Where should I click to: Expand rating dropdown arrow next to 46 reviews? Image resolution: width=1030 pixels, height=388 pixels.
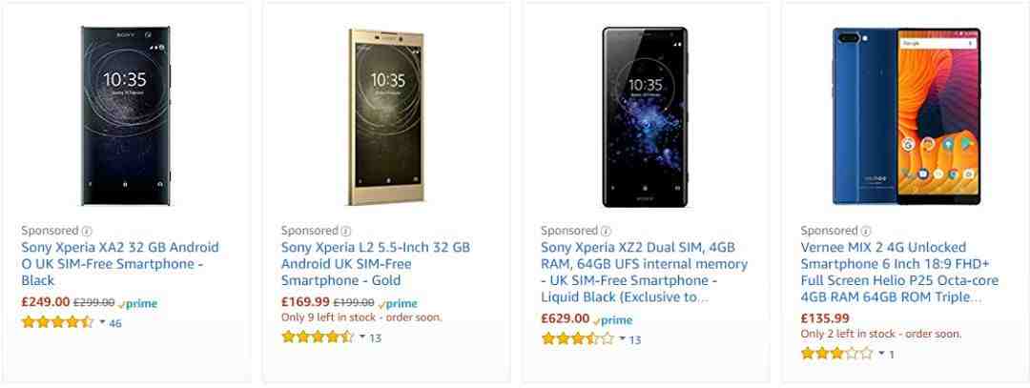point(102,322)
